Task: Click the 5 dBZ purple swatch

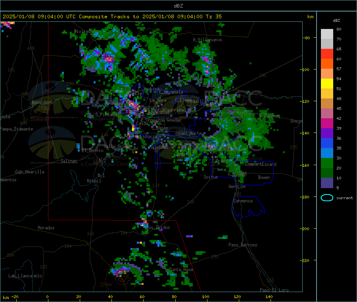Action: (x=327, y=183)
